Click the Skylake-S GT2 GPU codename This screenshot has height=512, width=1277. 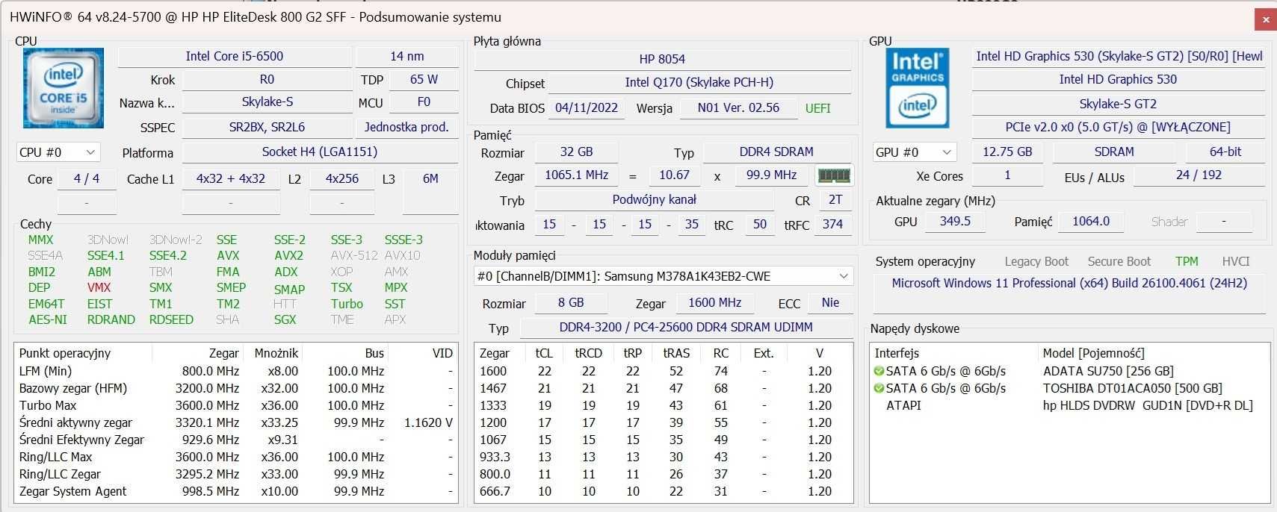(x=1118, y=104)
